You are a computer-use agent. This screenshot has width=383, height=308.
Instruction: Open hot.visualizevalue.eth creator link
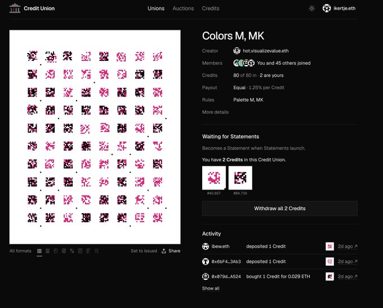tap(265, 51)
